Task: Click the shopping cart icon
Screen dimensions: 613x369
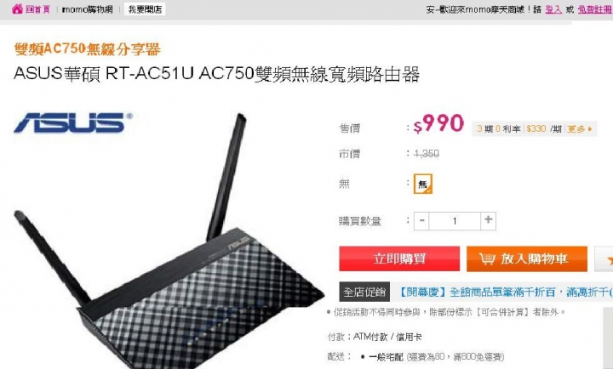Action: tap(487, 258)
